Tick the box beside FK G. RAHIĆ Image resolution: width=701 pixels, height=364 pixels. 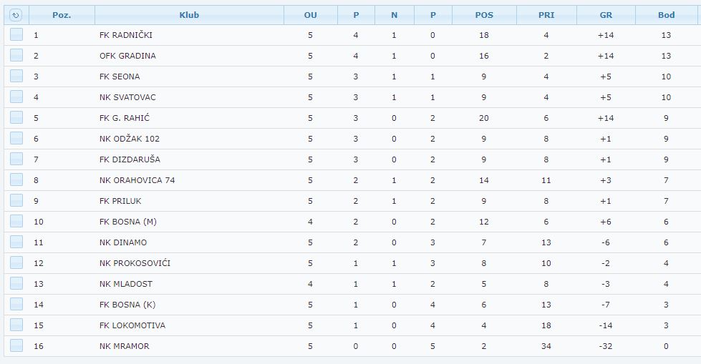[x=16, y=117]
